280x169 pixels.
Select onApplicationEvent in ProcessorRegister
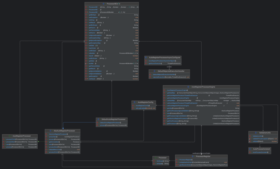tap(201, 163)
